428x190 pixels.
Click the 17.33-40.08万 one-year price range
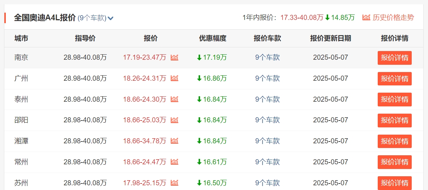click(302, 18)
